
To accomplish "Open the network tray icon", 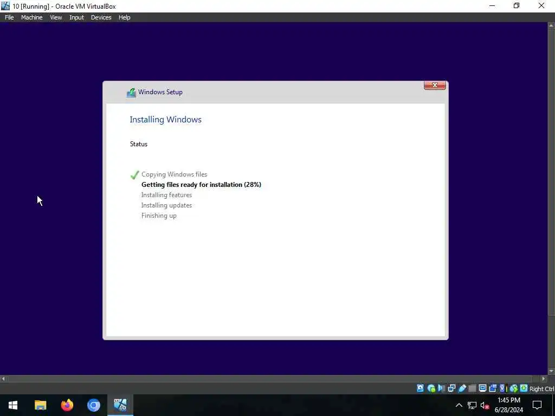I will [x=472, y=405].
